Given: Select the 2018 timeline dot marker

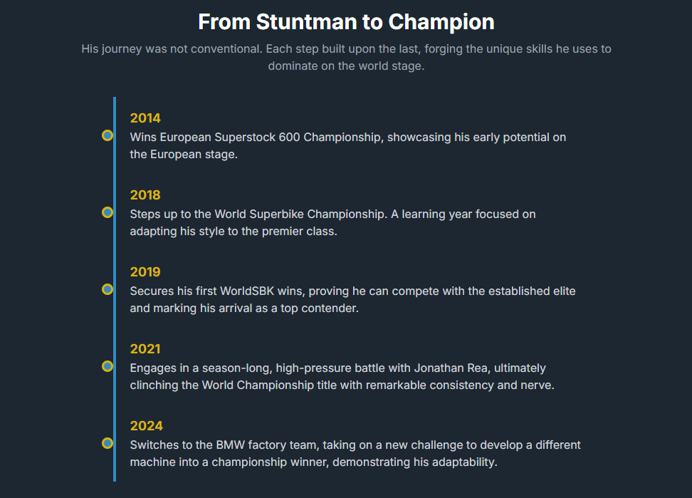Looking at the screenshot, I should [108, 212].
